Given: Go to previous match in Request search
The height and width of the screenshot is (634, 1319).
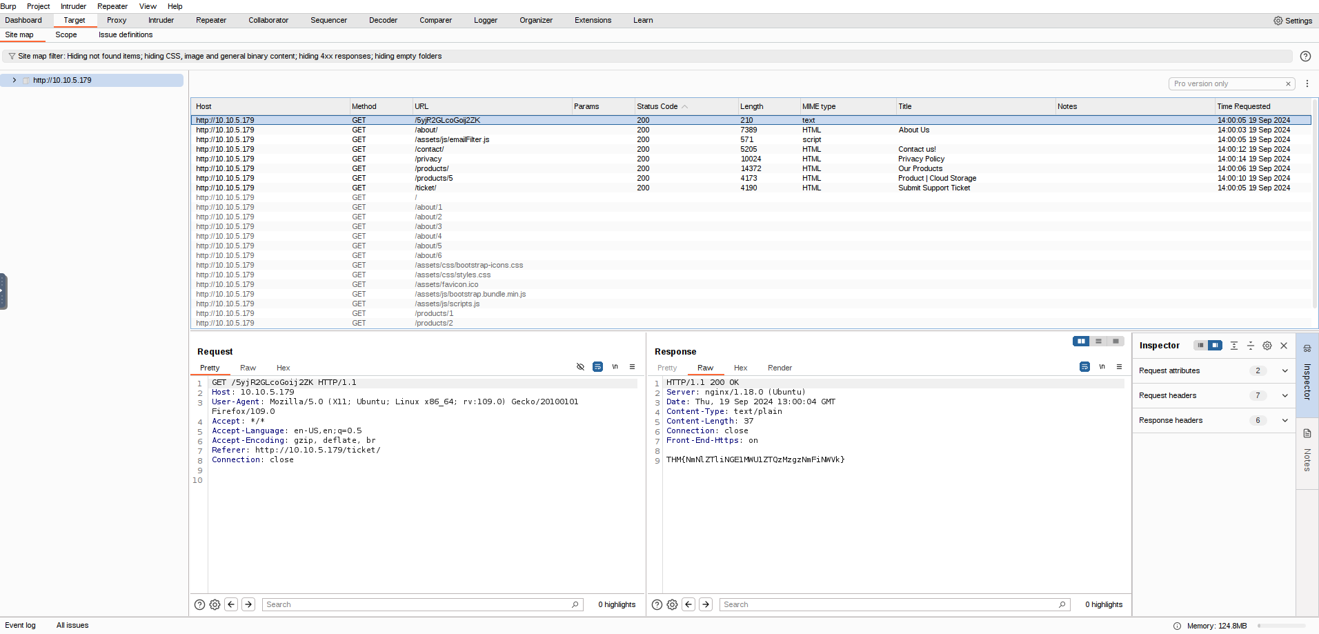Looking at the screenshot, I should click(x=232, y=605).
